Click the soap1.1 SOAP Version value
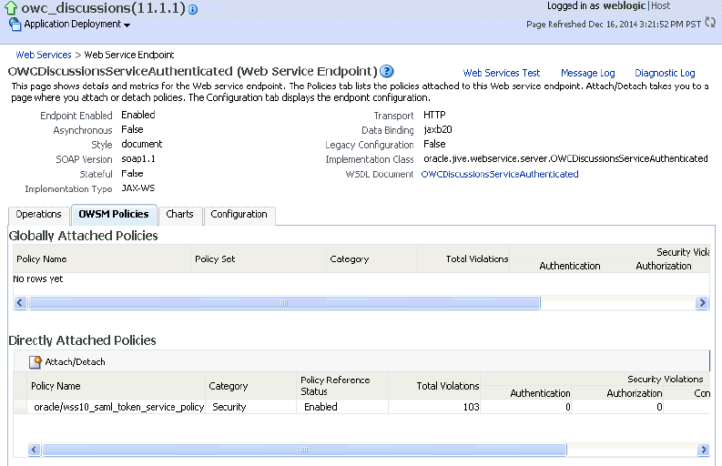 pyautogui.click(x=138, y=159)
